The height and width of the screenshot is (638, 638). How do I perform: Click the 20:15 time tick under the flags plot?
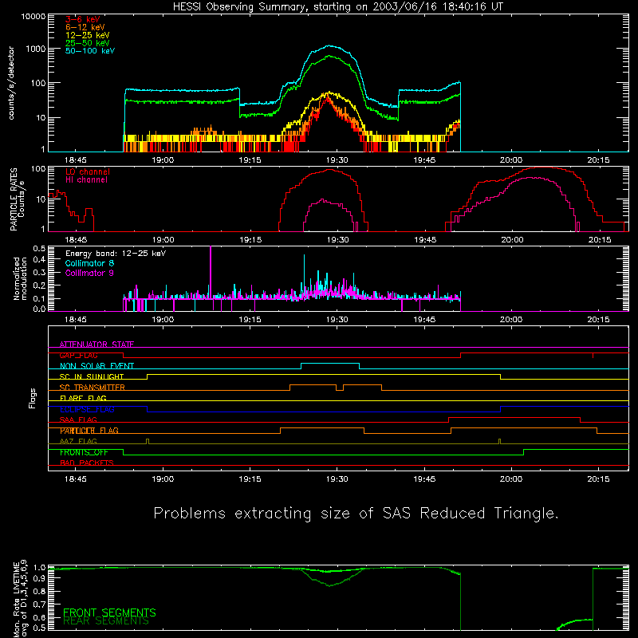tap(599, 479)
